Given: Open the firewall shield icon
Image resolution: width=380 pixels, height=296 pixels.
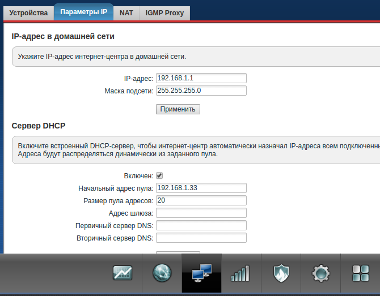Looking at the screenshot, I should (x=281, y=273).
